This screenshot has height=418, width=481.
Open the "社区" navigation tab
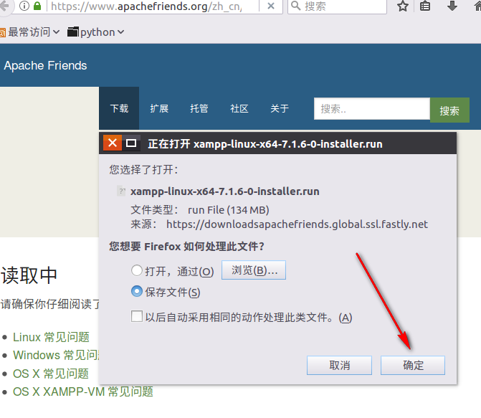coord(239,108)
